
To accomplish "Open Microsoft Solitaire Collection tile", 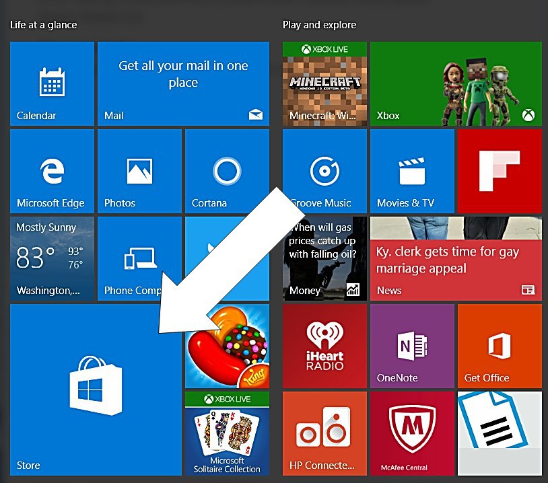I will point(227,433).
